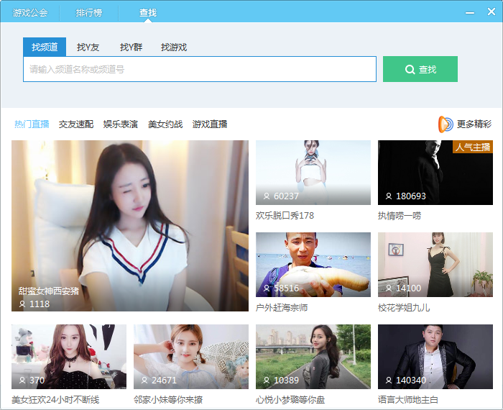Select the 热门直播 category
The height and width of the screenshot is (410, 503).
pyautogui.click(x=32, y=124)
